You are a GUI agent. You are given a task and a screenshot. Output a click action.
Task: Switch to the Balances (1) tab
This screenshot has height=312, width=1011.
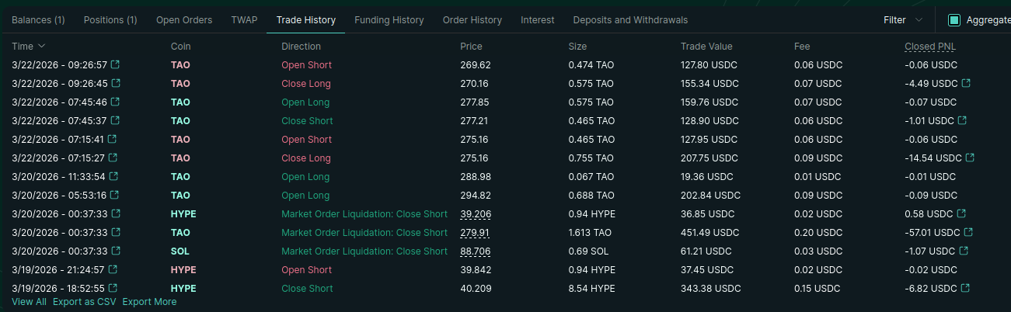(38, 20)
